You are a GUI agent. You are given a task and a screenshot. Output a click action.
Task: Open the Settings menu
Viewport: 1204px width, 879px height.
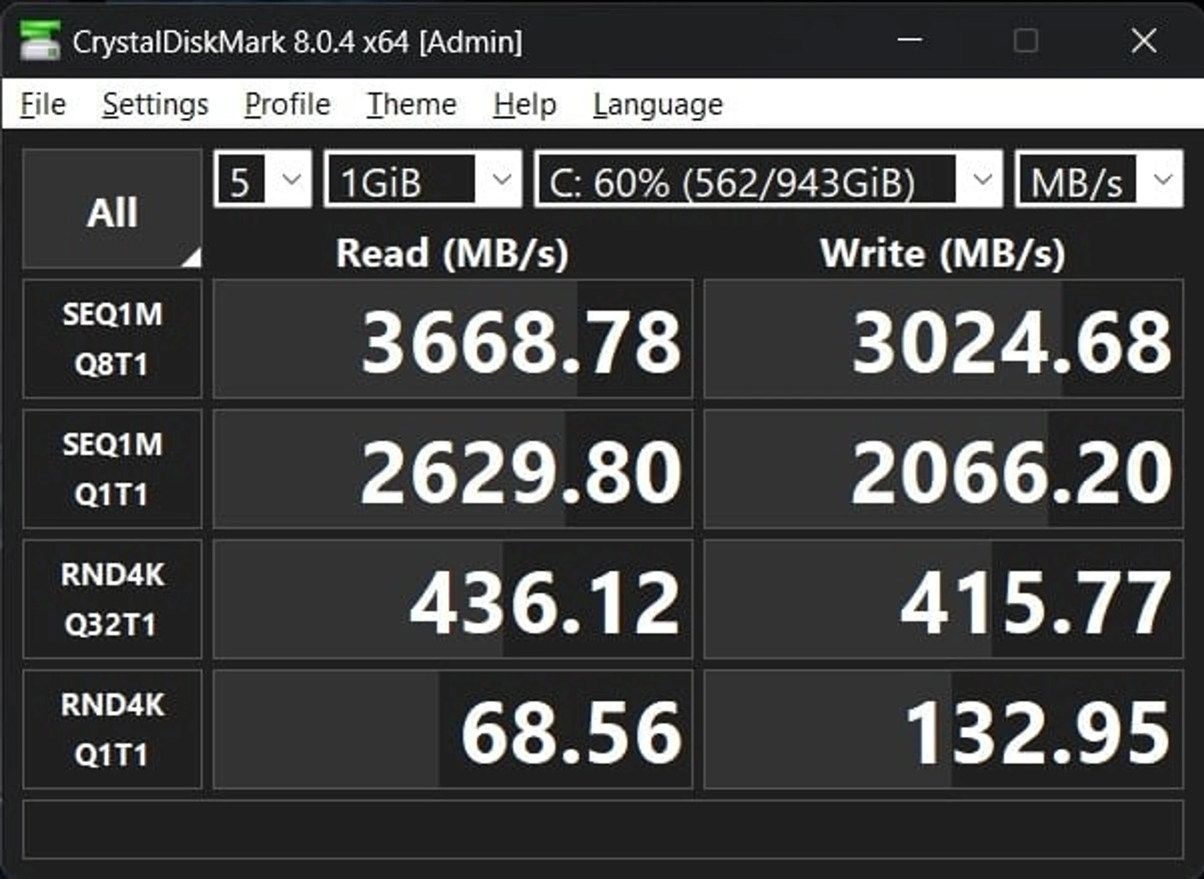(155, 104)
